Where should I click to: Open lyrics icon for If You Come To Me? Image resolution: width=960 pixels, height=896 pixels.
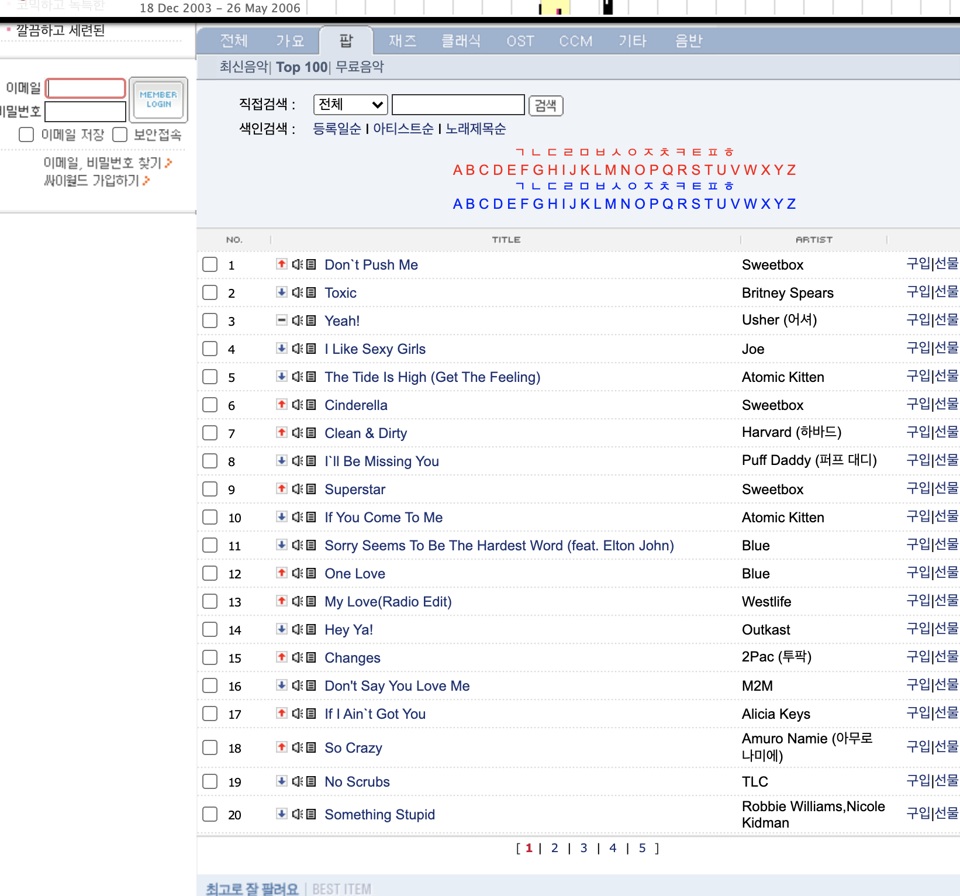point(311,517)
